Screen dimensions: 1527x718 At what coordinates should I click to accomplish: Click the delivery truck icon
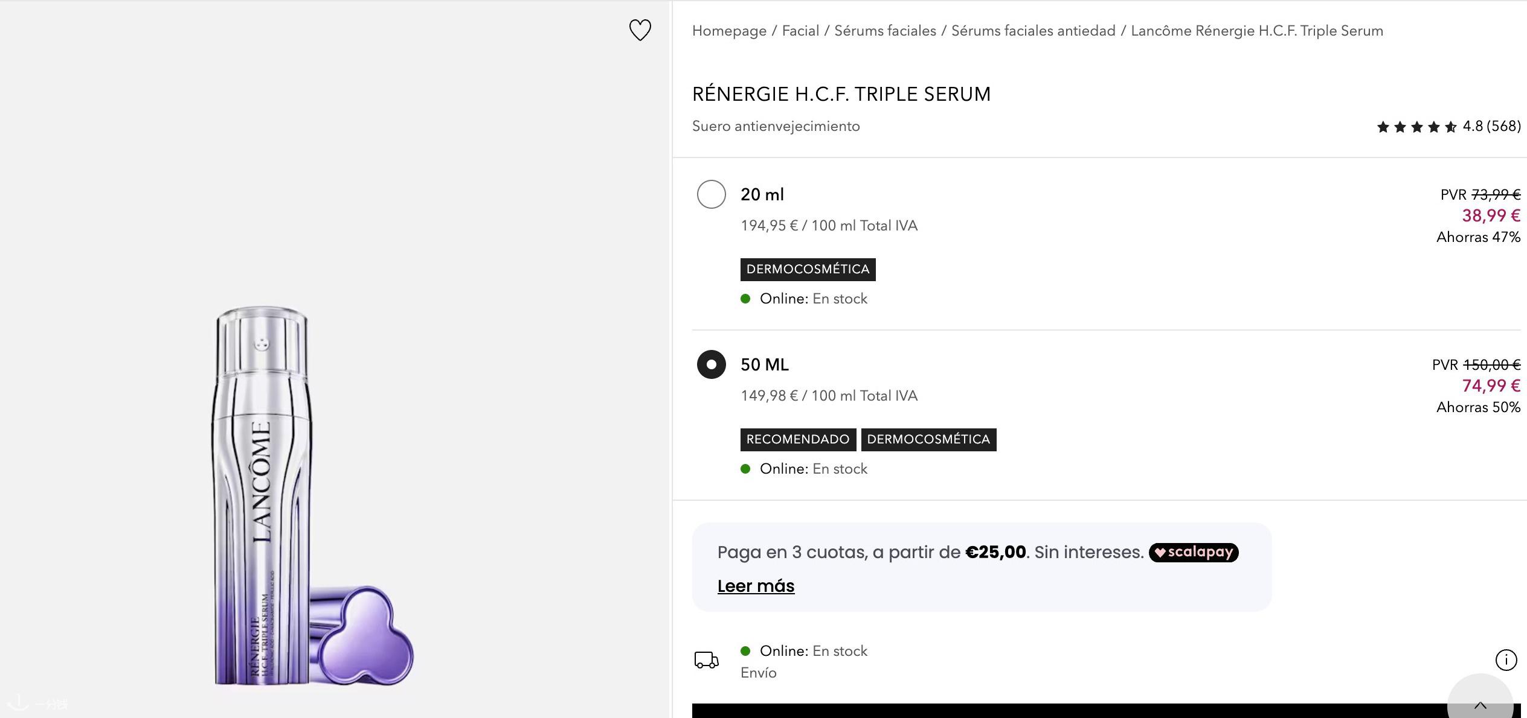(x=706, y=660)
